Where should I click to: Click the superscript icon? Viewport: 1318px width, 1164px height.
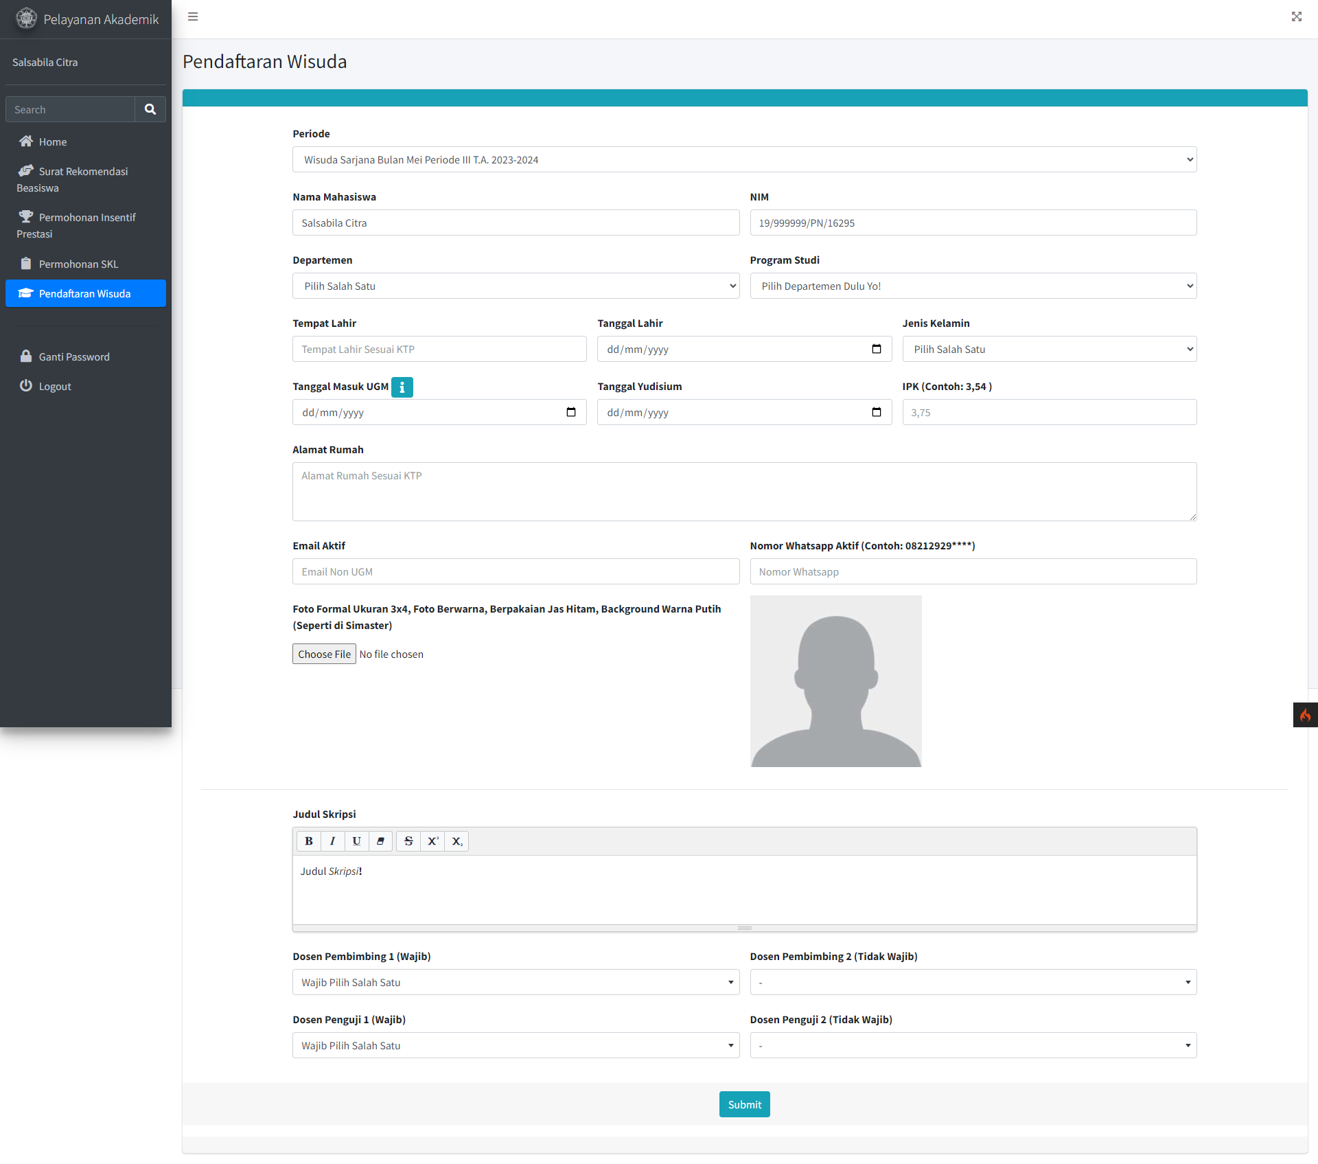coord(432,841)
